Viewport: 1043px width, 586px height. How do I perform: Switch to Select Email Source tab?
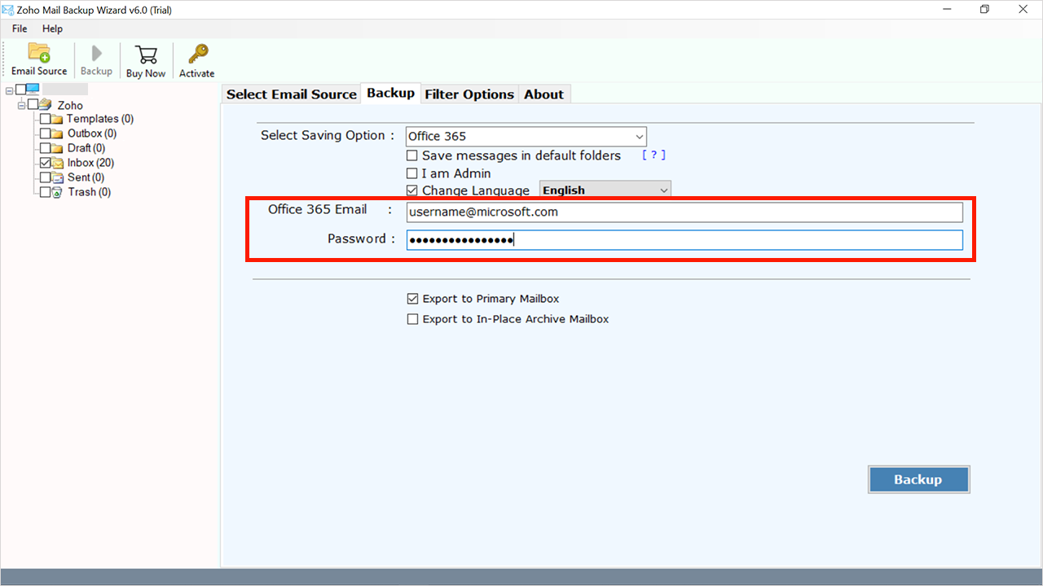tap(292, 94)
